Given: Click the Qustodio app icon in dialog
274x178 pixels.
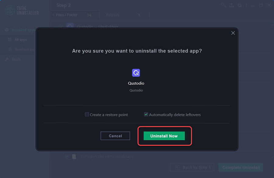Looking at the screenshot, I should pyautogui.click(x=136, y=73).
